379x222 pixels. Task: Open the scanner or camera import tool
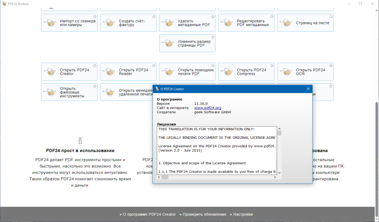(69, 23)
